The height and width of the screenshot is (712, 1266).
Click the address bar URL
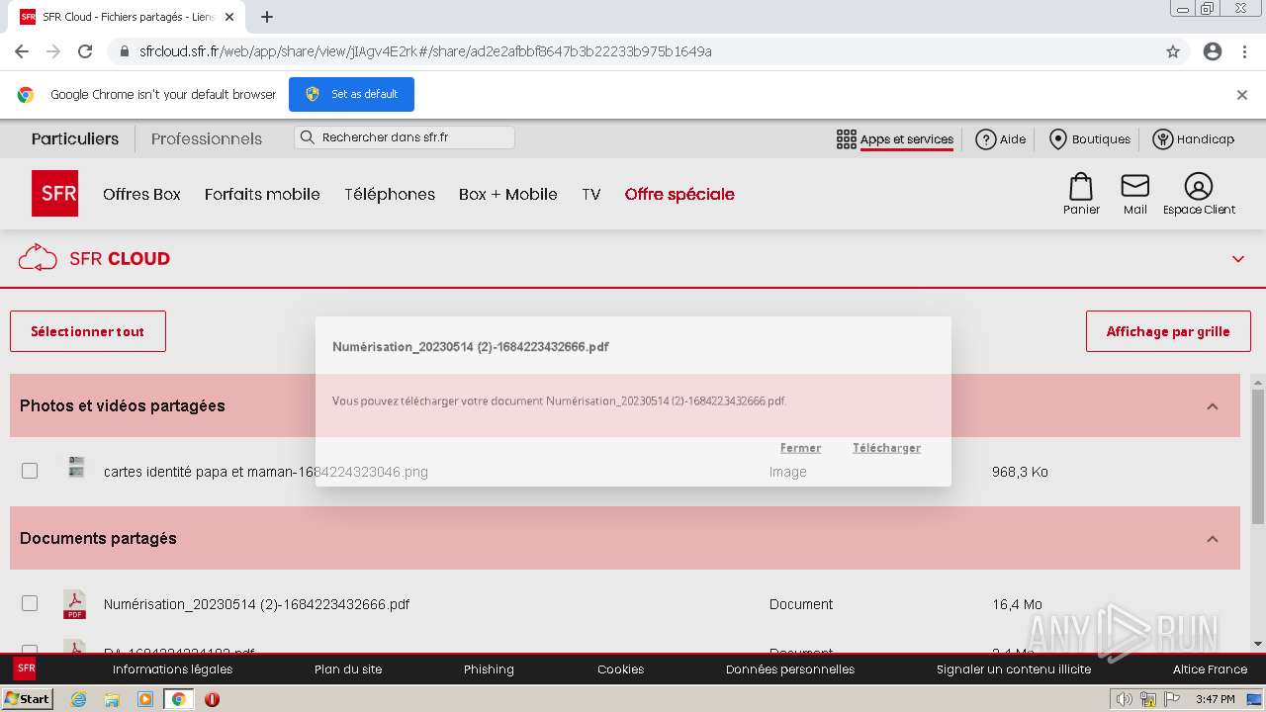425,51
